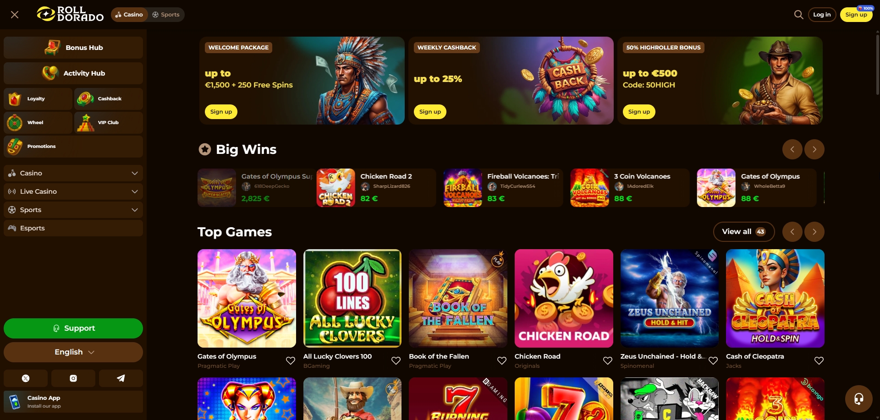Show next Big Wins with right arrow

pyautogui.click(x=814, y=149)
